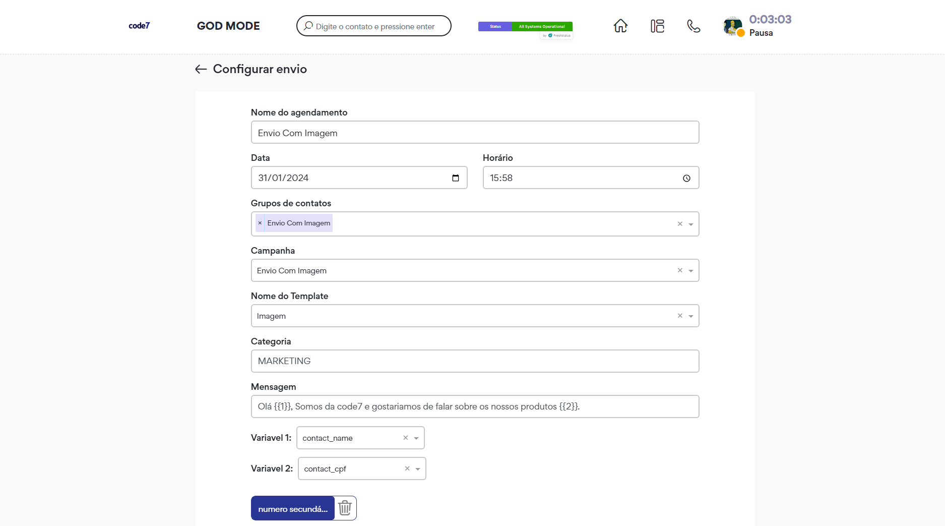Open the Variavel 2 dropdown arrow
The image size is (945, 526).
418,469
